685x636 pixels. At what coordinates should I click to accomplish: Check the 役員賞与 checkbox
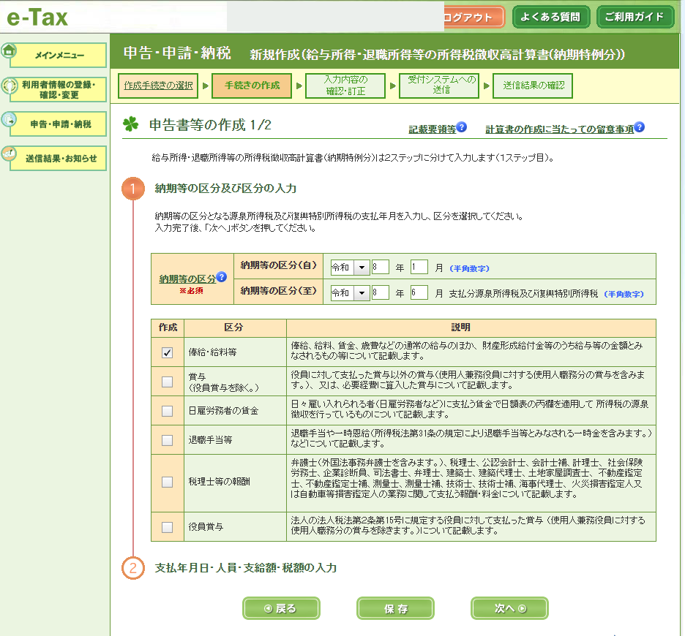pyautogui.click(x=167, y=527)
